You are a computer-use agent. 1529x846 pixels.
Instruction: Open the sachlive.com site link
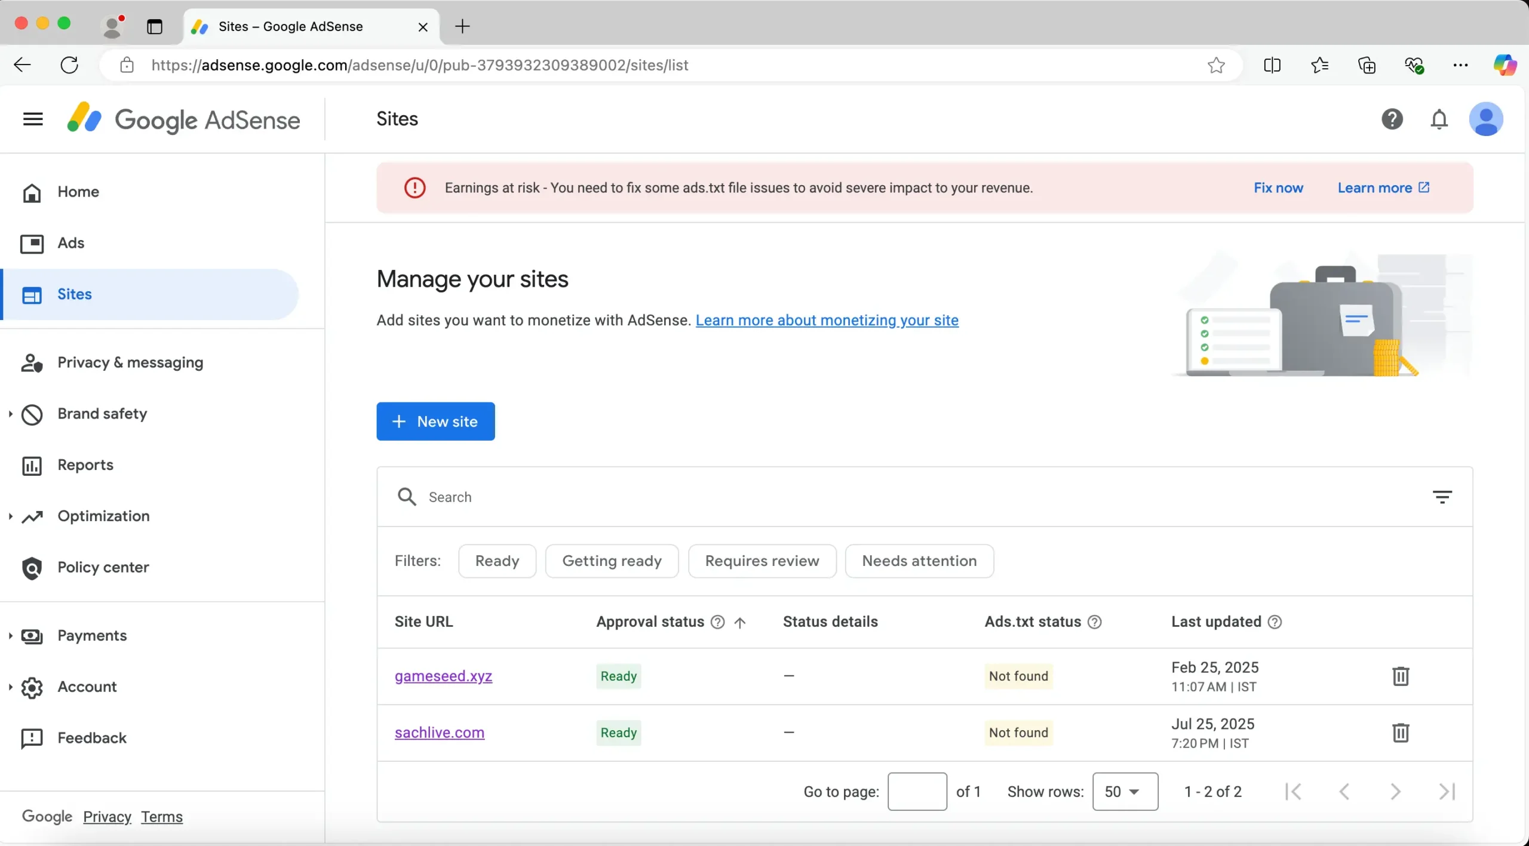click(439, 733)
